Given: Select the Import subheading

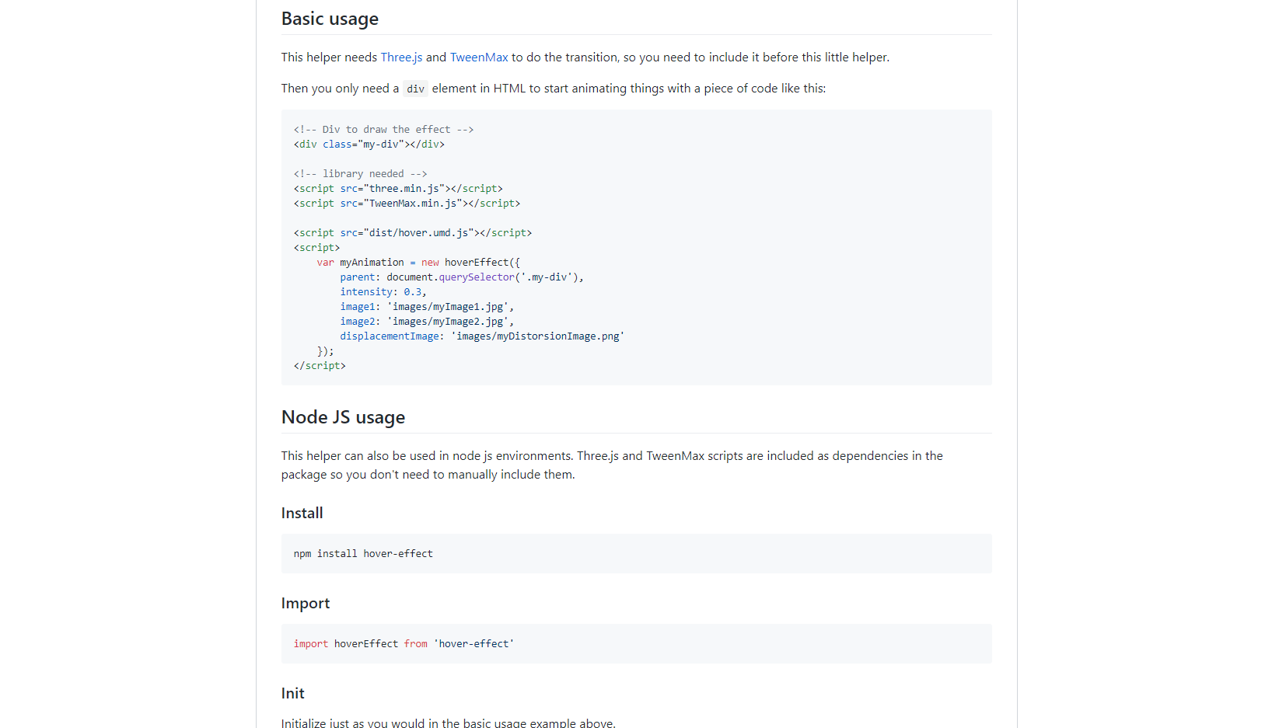Looking at the screenshot, I should 305,603.
